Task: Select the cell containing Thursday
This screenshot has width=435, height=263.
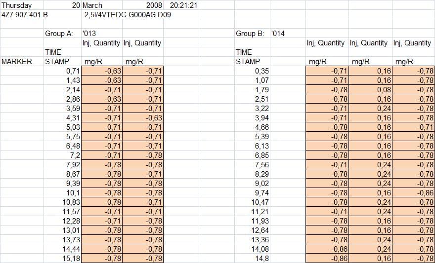Action: (17, 5)
